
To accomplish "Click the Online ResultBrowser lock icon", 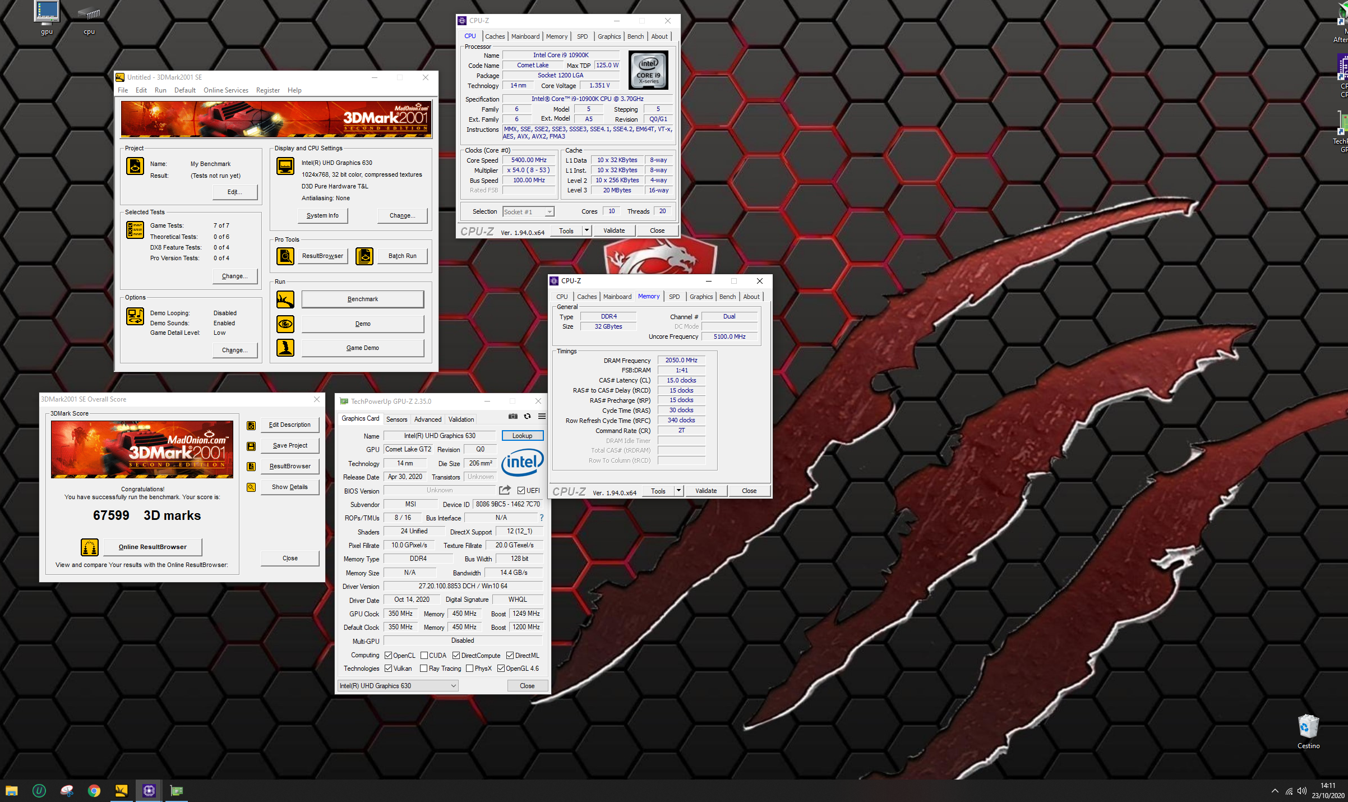I will (x=90, y=547).
